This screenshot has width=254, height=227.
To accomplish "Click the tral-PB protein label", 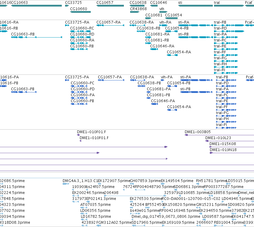I will click(x=222, y=77).
